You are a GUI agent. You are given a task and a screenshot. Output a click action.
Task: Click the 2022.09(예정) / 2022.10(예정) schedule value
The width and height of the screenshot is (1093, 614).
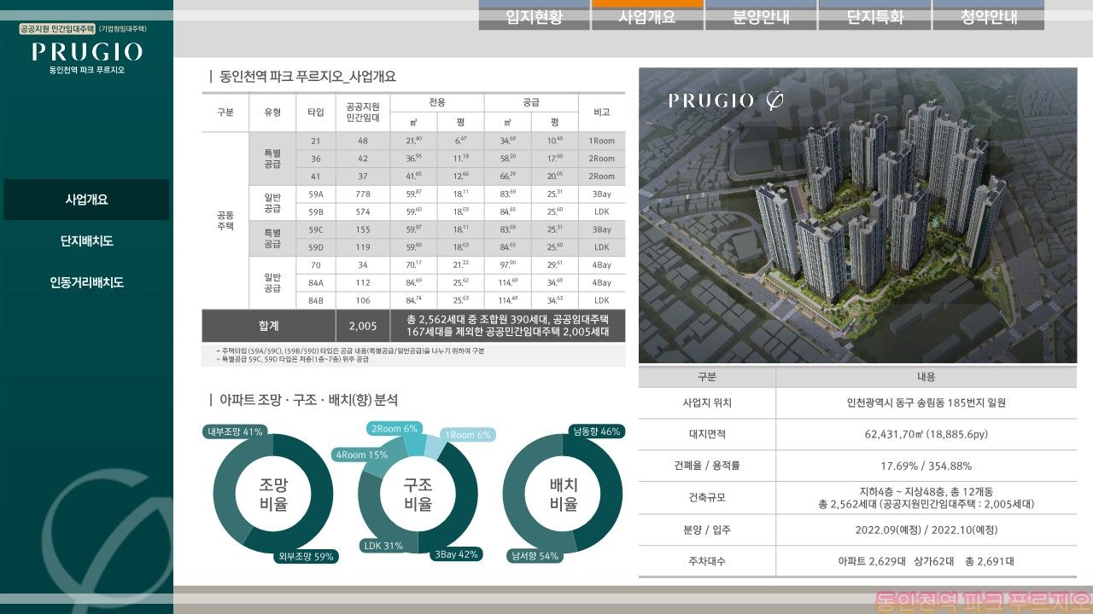coord(926,530)
